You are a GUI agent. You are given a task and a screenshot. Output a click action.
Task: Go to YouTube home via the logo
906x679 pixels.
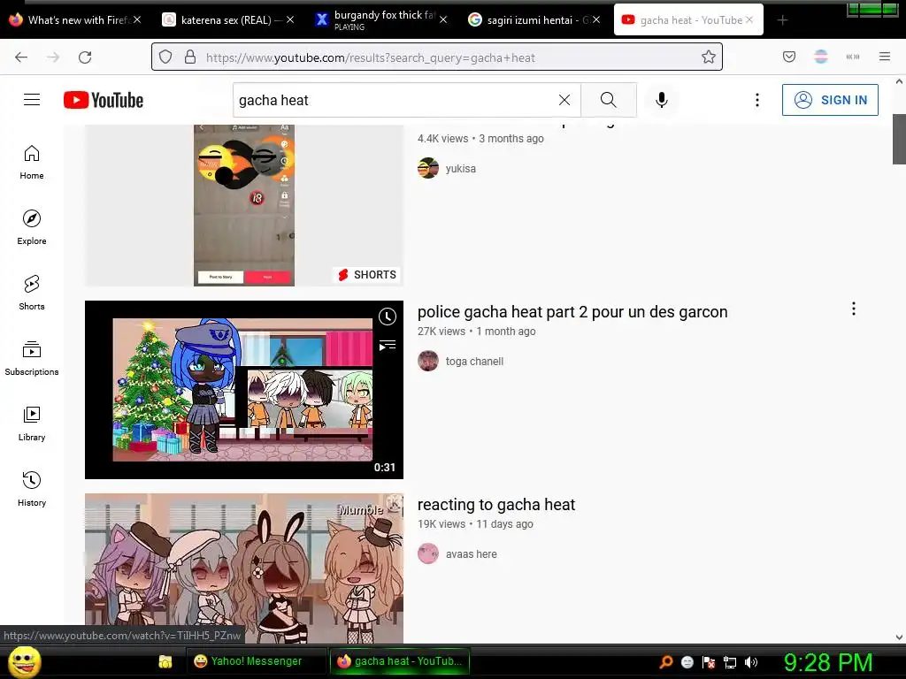104,100
